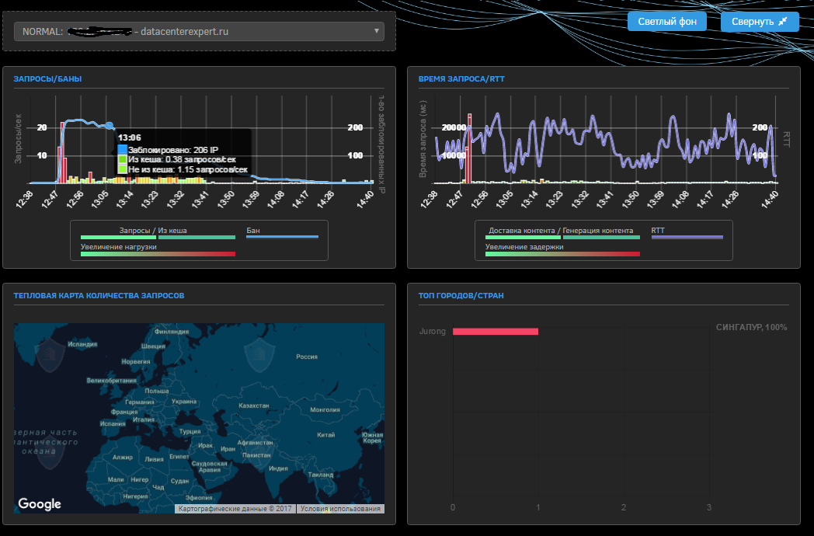Viewport: 814px width, 536px height.
Task: Click Монголия on the heat map
Action: [x=325, y=410]
